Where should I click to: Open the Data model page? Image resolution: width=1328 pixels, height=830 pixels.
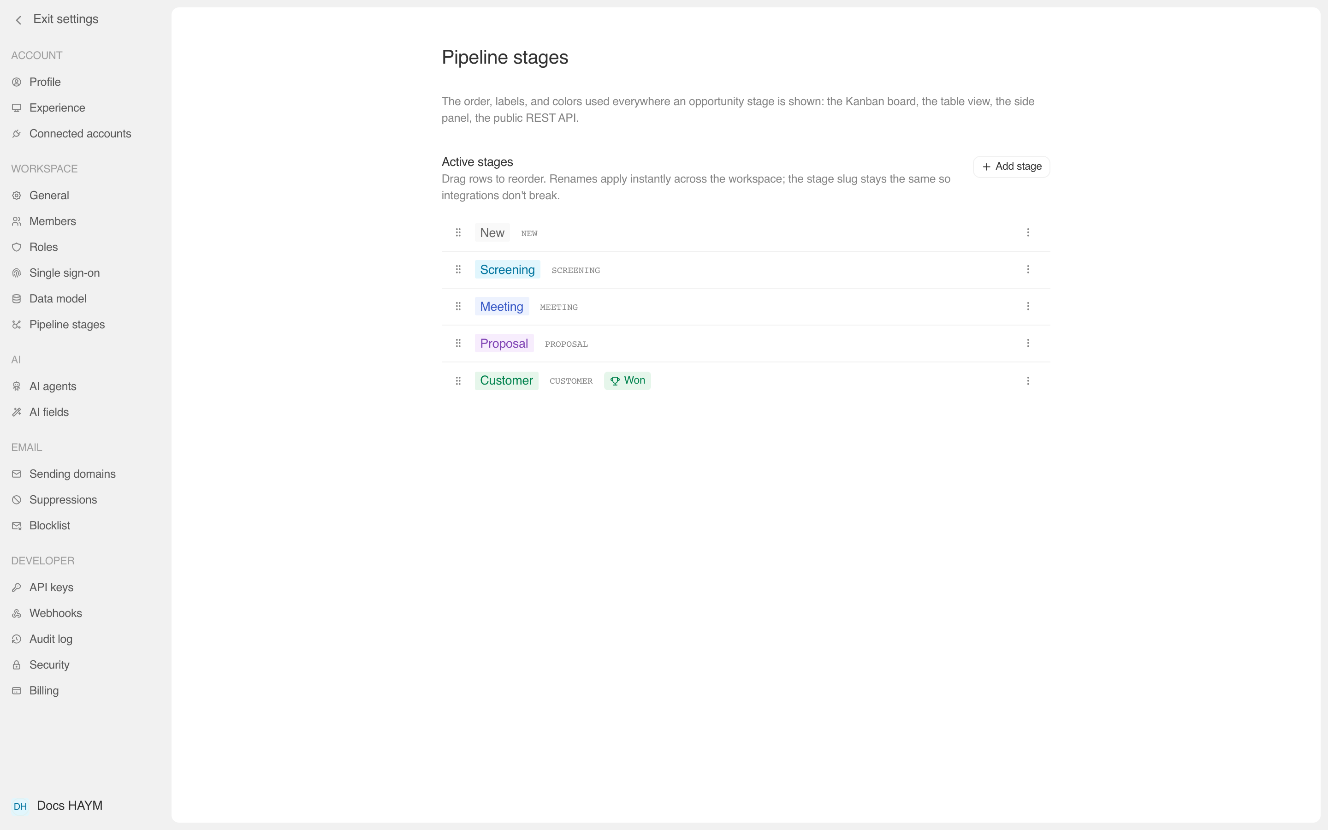click(58, 299)
